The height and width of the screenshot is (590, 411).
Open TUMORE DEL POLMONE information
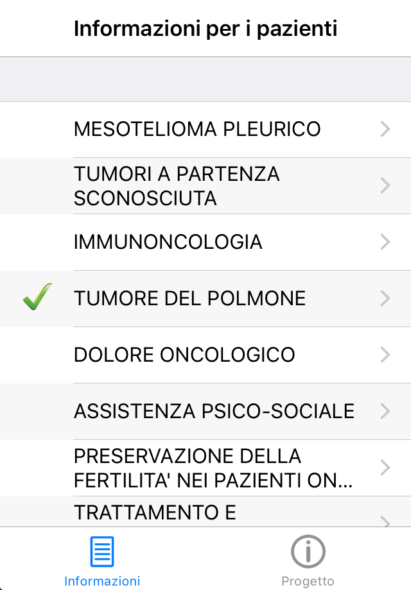pyautogui.click(x=189, y=299)
